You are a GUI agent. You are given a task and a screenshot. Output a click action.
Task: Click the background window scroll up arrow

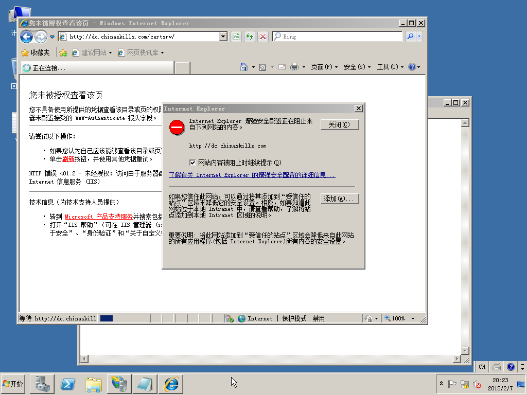pos(465,123)
